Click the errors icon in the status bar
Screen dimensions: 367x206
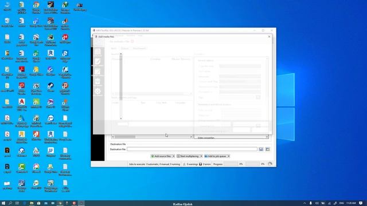(201, 164)
